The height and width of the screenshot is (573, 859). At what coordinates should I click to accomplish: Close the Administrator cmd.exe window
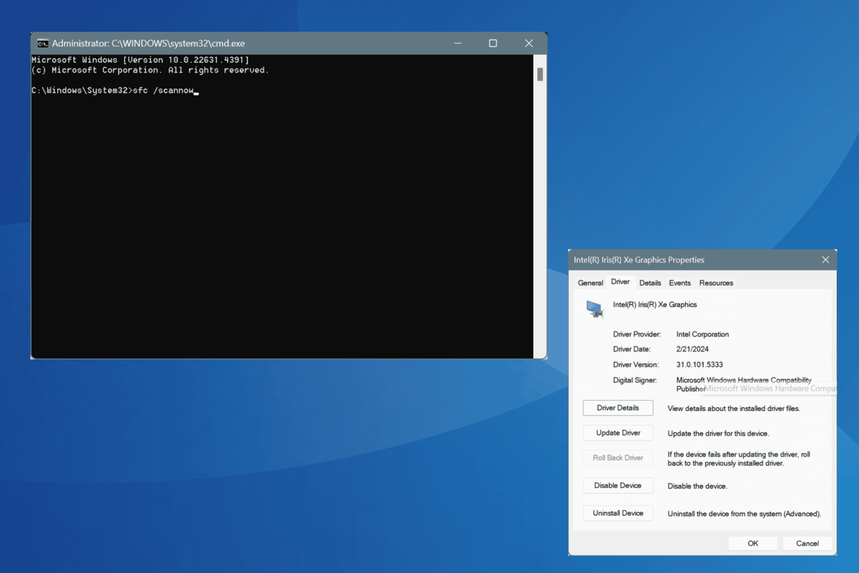528,43
